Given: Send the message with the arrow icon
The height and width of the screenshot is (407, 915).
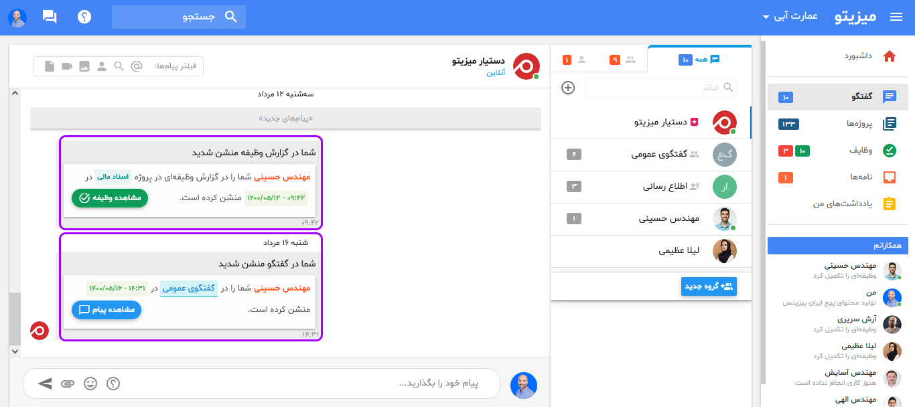Looking at the screenshot, I should click(44, 384).
